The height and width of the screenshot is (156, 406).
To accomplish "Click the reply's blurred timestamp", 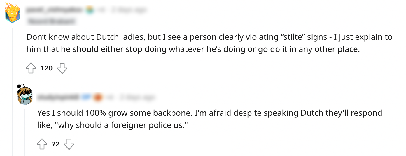I will point(137,97).
